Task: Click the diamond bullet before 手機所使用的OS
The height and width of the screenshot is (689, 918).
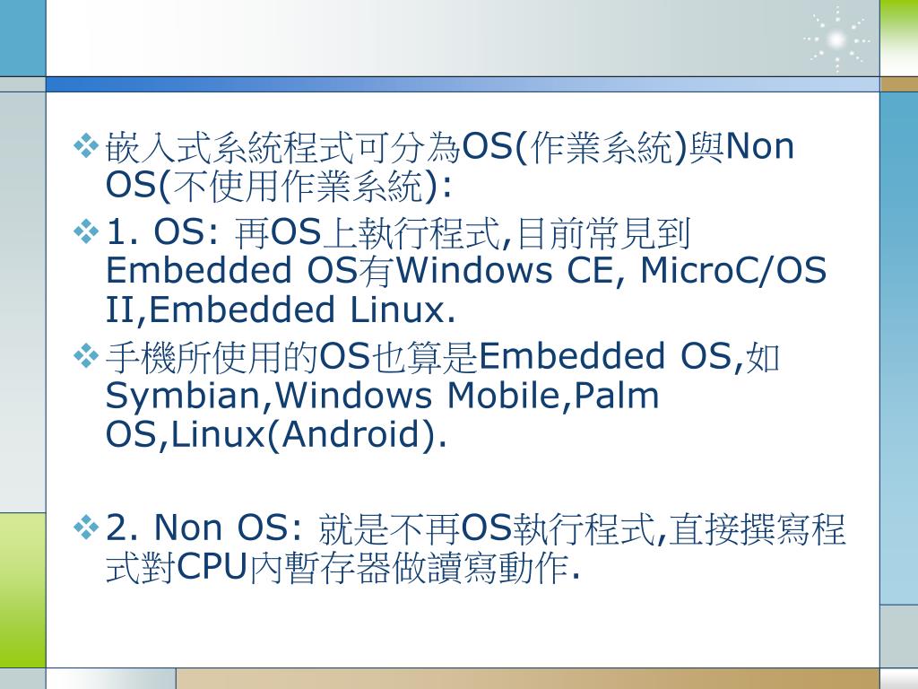Action: coord(85,355)
